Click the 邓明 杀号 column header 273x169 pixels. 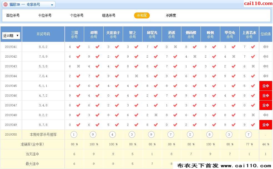coord(94,34)
